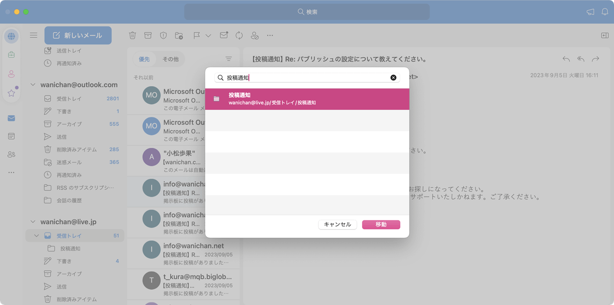Toggle the hamburger sidebar menu
Screen dimensions: 614x305
[34, 35]
